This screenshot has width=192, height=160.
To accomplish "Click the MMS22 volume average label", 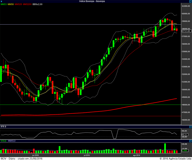I will (x=12, y=141).
